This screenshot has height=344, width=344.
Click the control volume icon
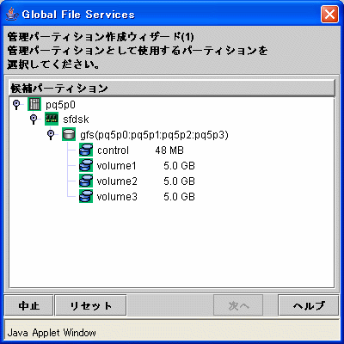tap(86, 150)
